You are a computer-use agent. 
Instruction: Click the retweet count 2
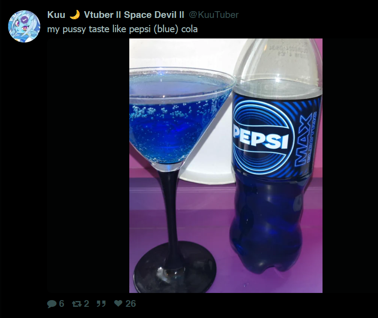(x=86, y=304)
